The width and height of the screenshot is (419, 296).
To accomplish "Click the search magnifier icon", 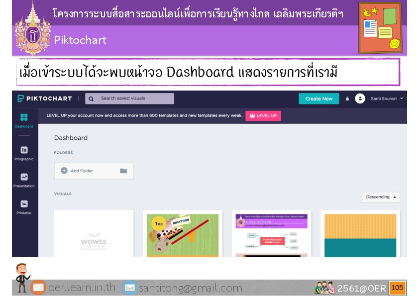I will click(x=91, y=99).
